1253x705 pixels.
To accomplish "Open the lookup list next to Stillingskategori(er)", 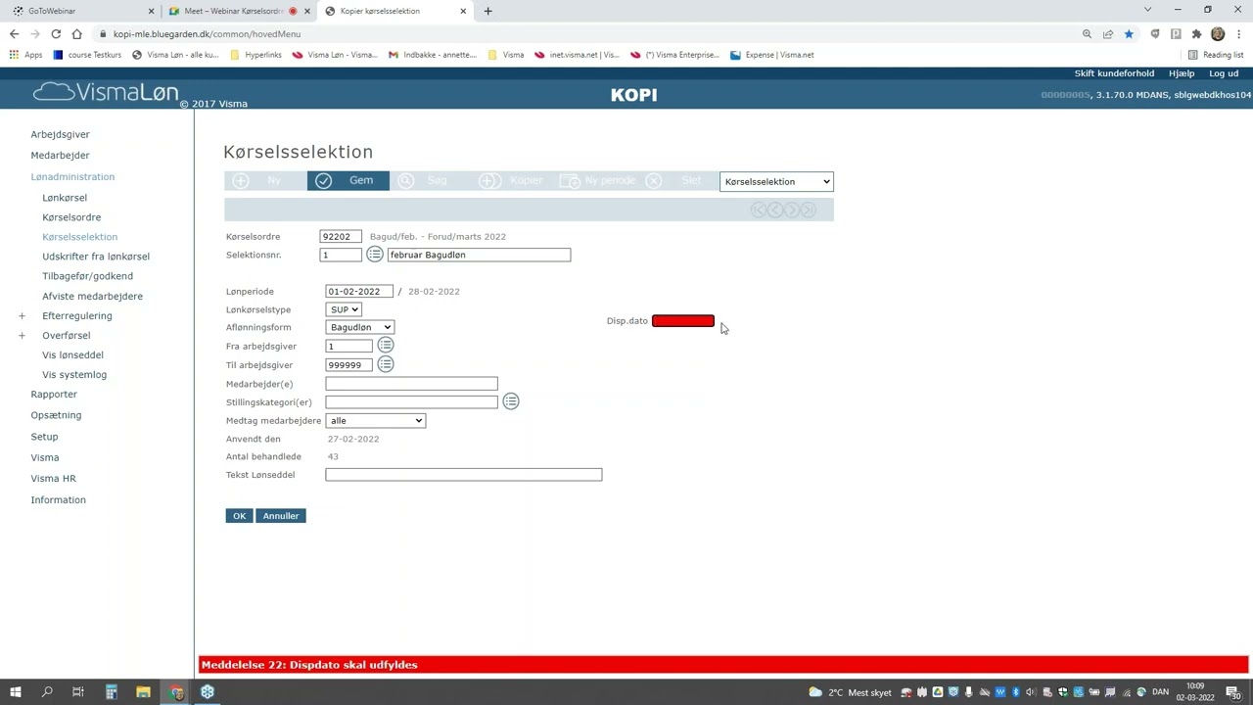I will pyautogui.click(x=511, y=401).
